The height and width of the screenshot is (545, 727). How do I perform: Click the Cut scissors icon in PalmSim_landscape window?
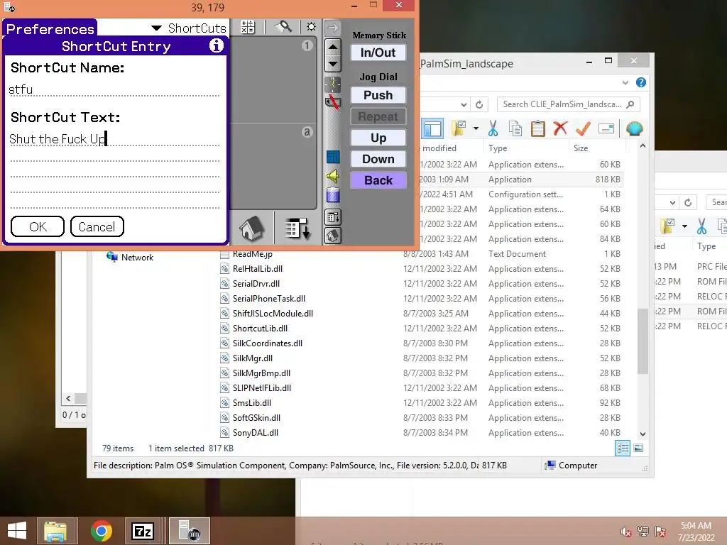(493, 128)
